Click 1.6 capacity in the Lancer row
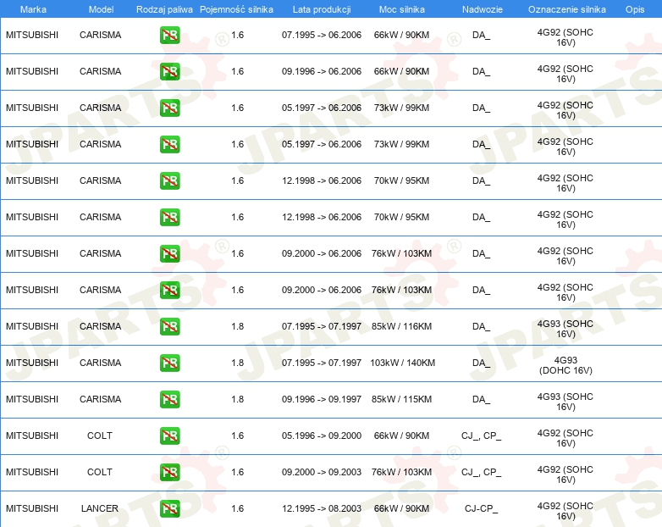The image size is (662, 527). point(237,508)
